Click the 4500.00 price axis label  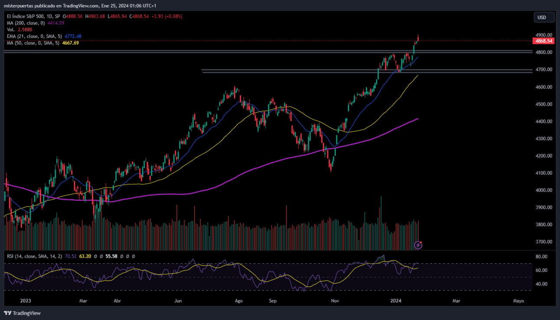point(544,104)
